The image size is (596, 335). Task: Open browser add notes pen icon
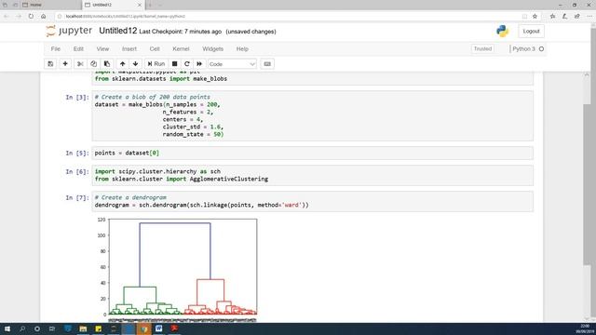(x=565, y=17)
